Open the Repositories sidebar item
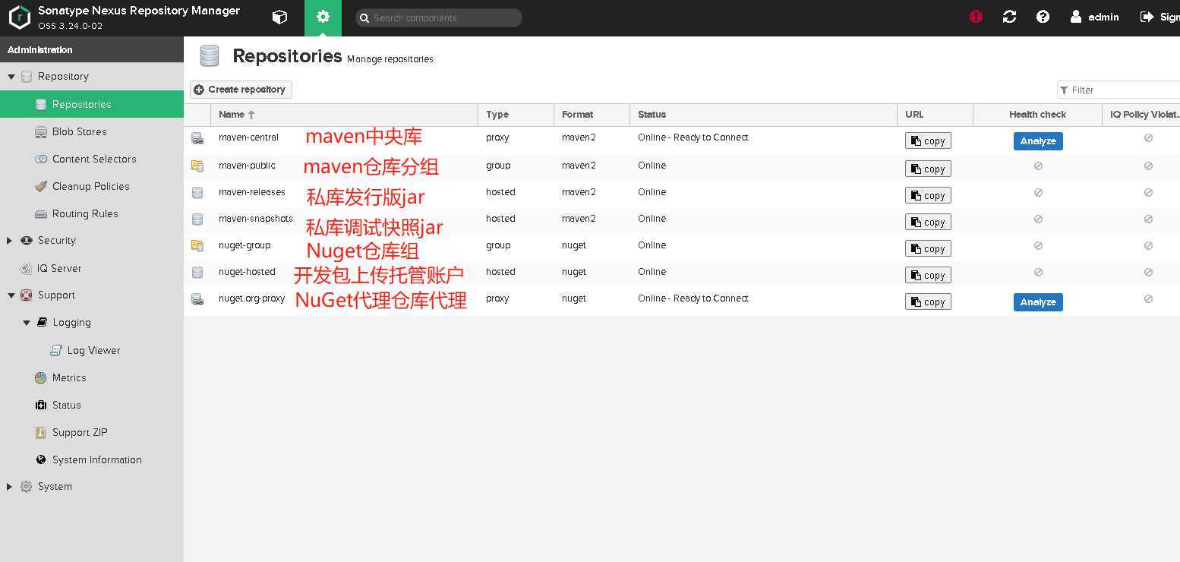 pos(92,104)
